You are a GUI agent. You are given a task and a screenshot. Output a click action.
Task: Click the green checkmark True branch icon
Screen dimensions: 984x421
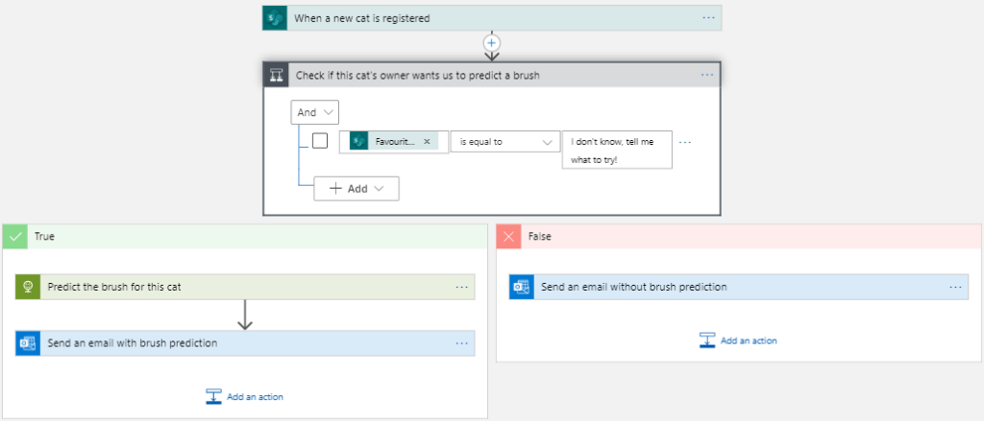click(14, 237)
